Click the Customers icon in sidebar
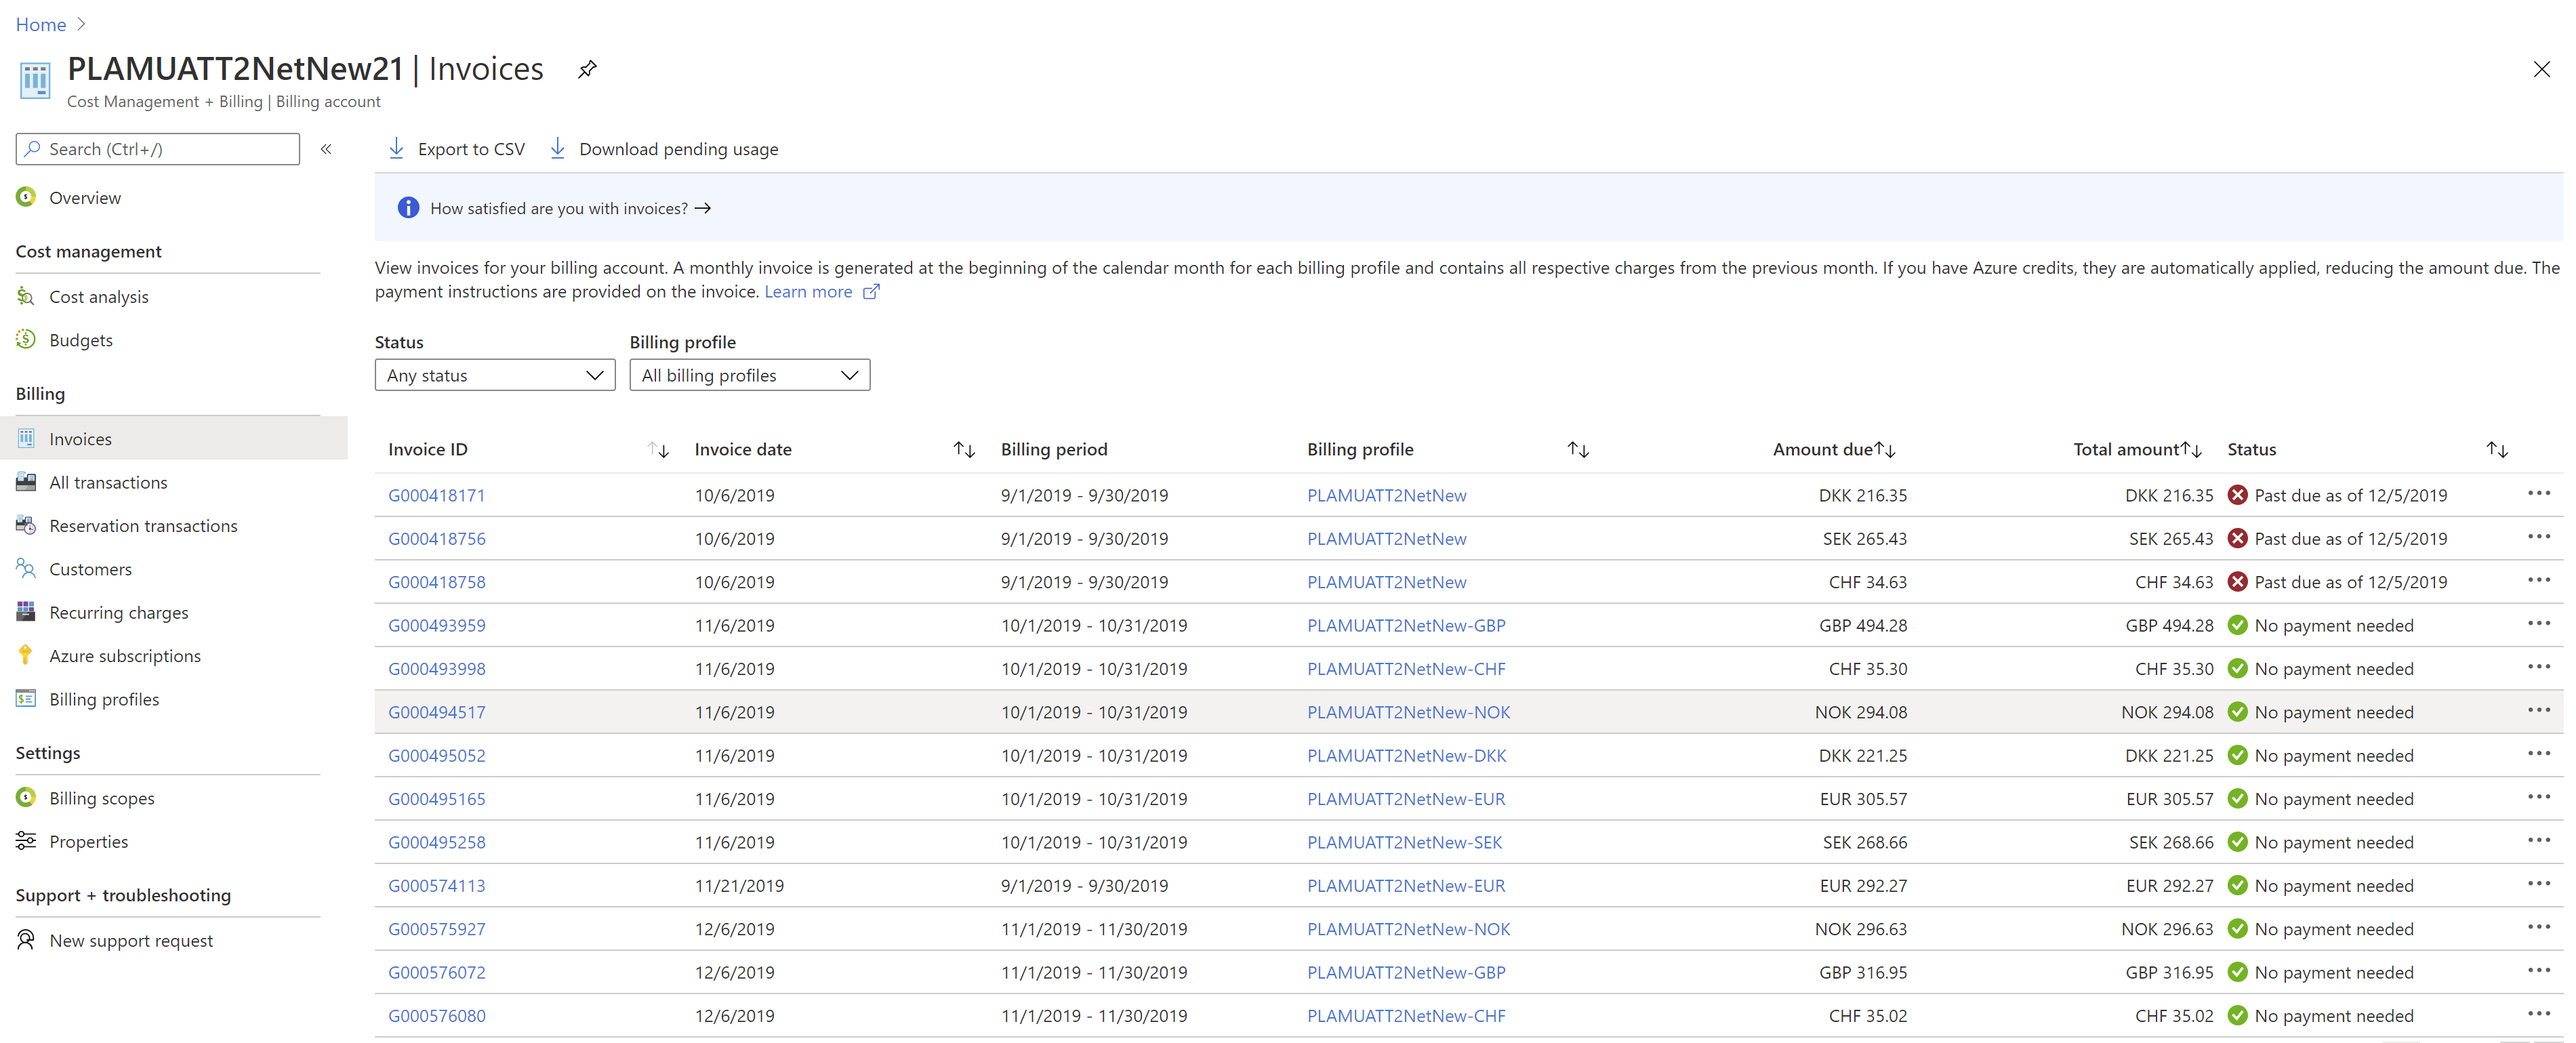Viewport: 2576px width, 1043px height. click(26, 568)
